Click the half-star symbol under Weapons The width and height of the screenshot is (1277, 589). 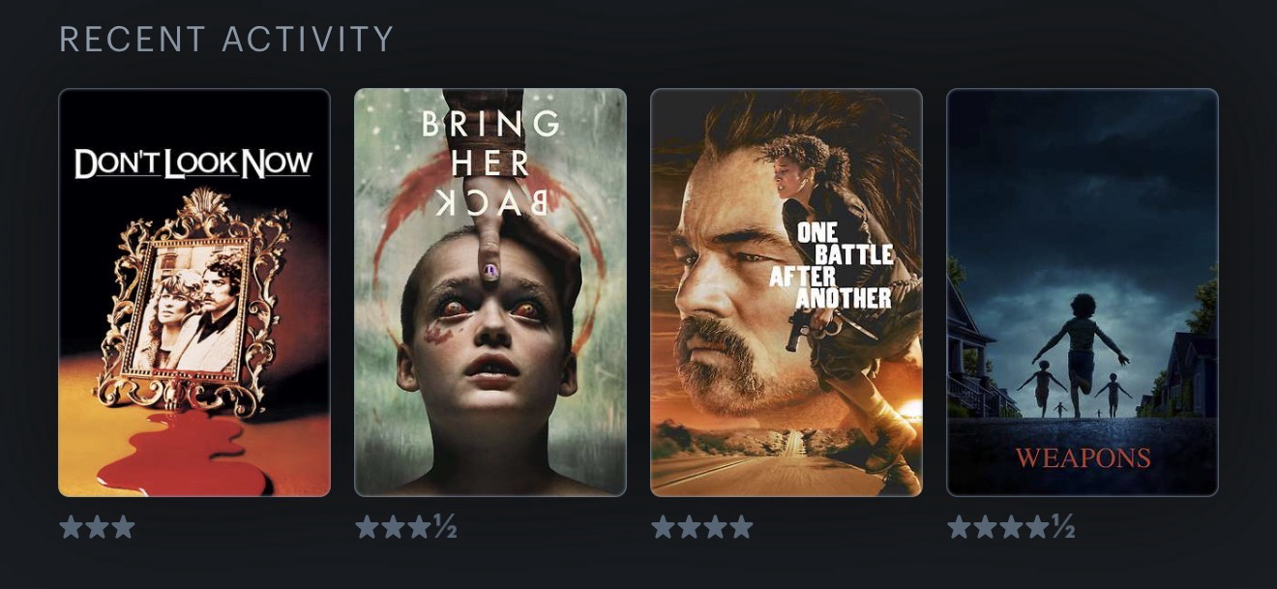(1063, 527)
